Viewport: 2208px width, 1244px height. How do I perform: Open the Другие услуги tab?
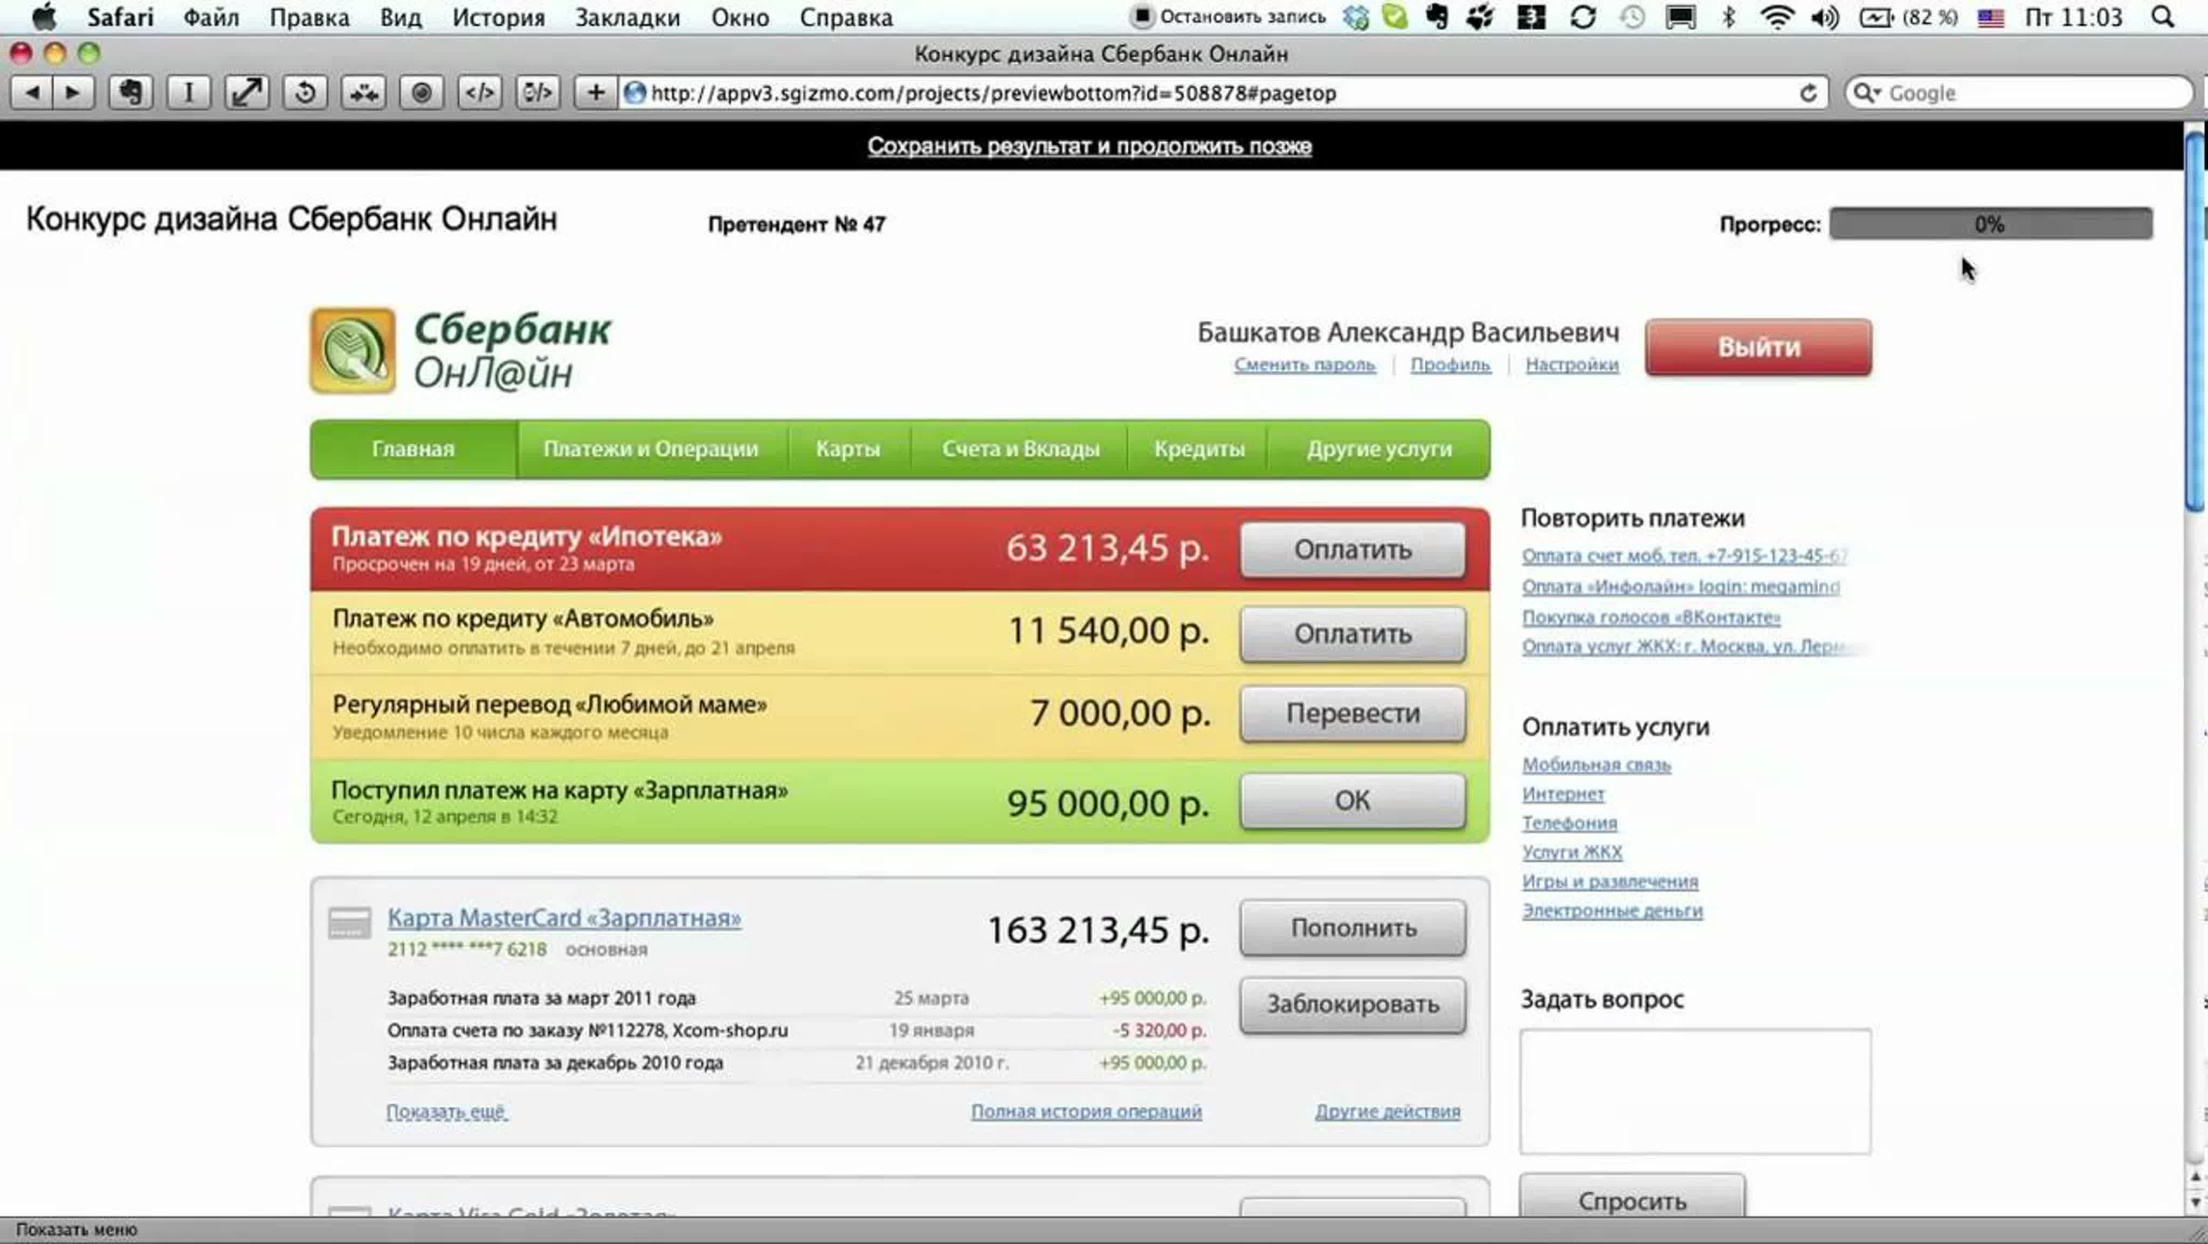pyautogui.click(x=1379, y=449)
